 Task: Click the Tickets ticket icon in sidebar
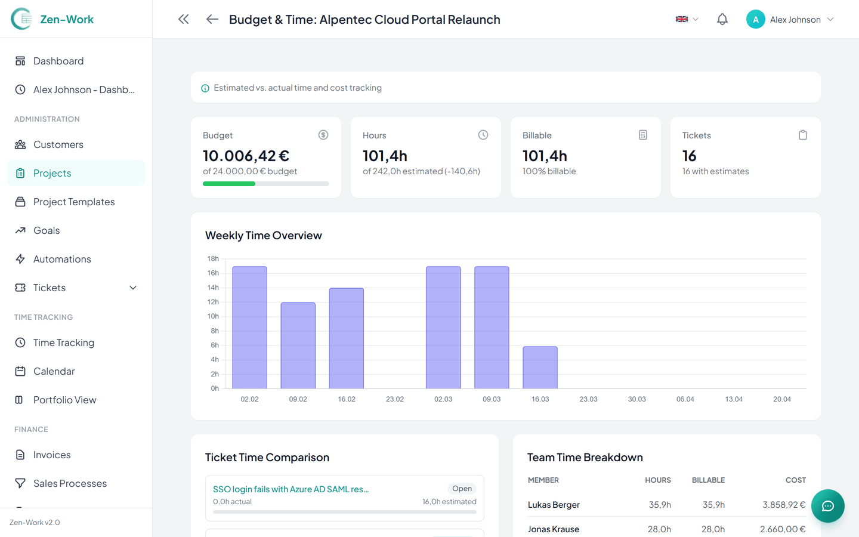point(20,288)
